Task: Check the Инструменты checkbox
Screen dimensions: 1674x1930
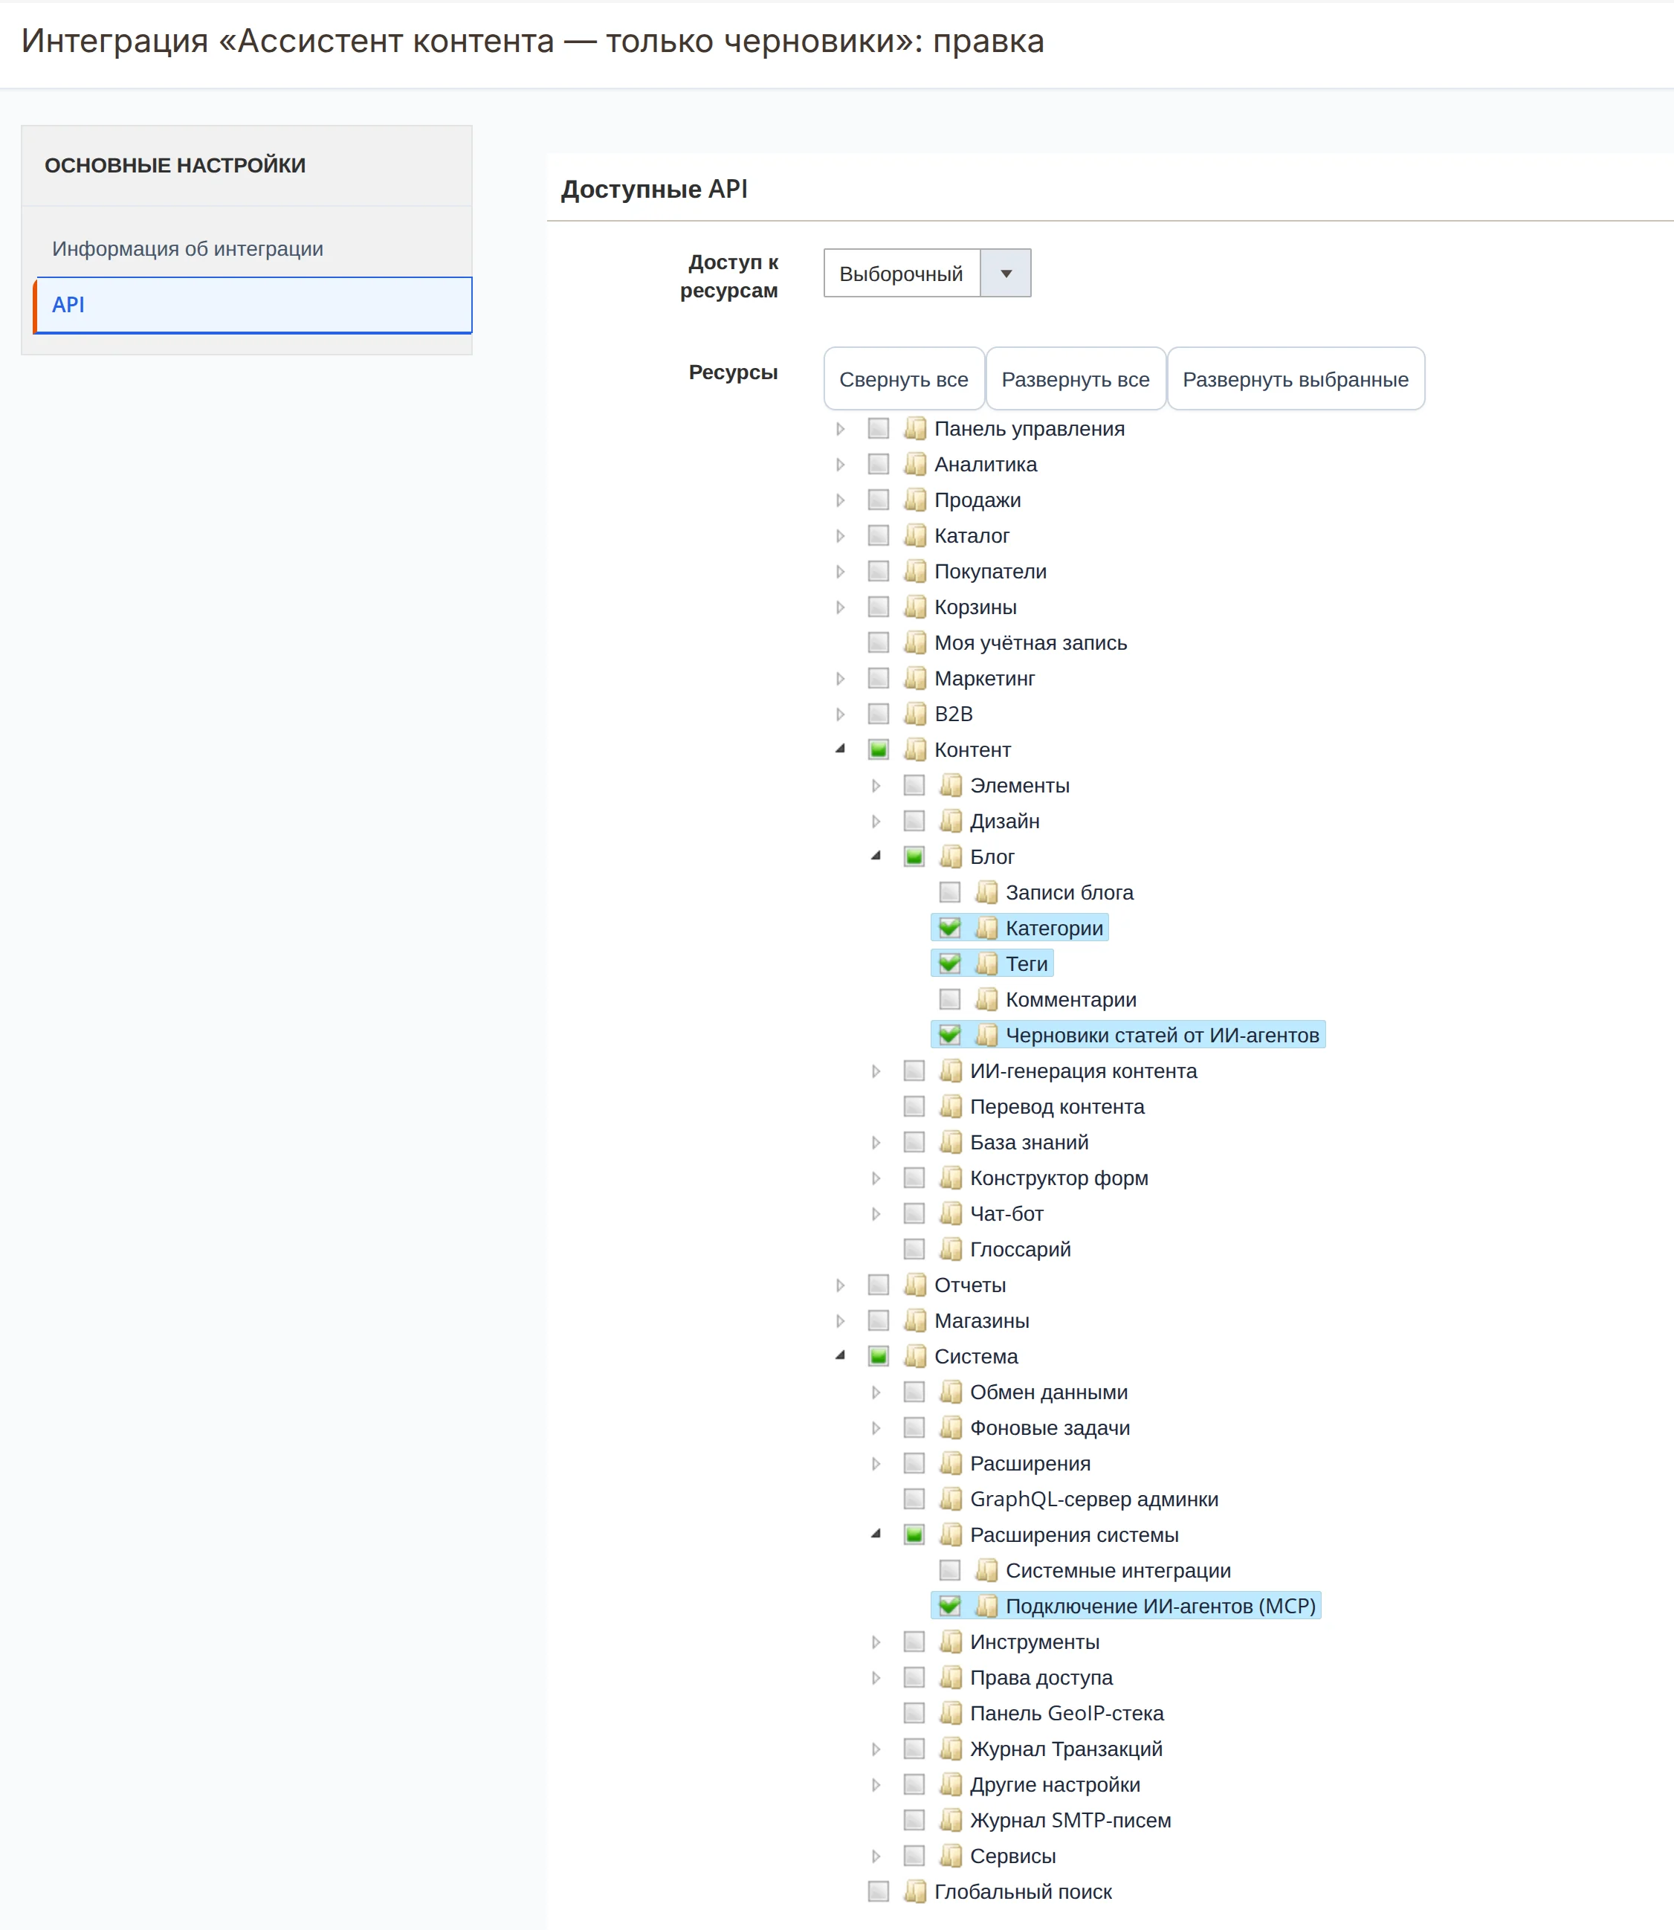Action: pyautogui.click(x=914, y=1642)
